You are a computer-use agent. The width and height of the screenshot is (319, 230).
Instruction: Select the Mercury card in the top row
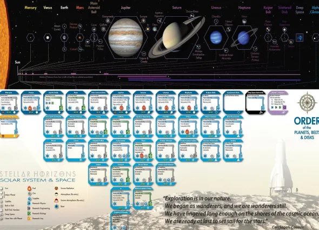pos(9,103)
